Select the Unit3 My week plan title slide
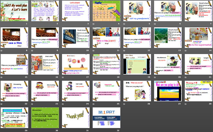Image resolution: width=213 pixels, height=132 pixels. click(x=15, y=11)
